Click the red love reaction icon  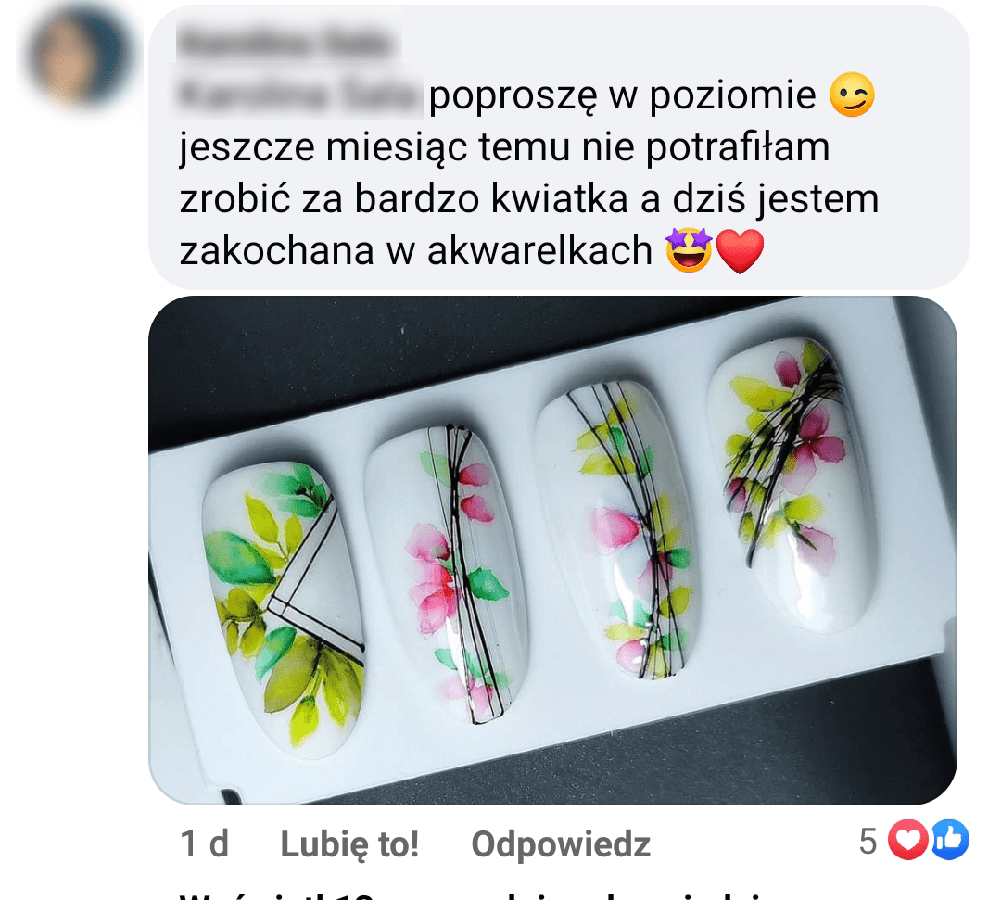(907, 840)
